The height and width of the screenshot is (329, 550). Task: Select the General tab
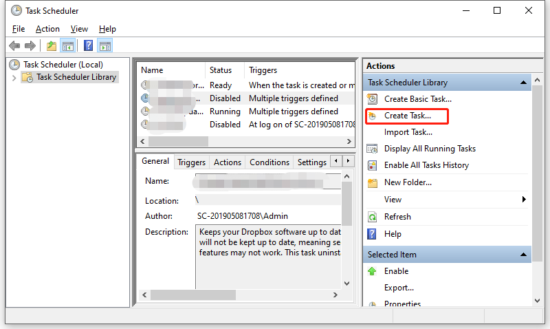(x=155, y=161)
